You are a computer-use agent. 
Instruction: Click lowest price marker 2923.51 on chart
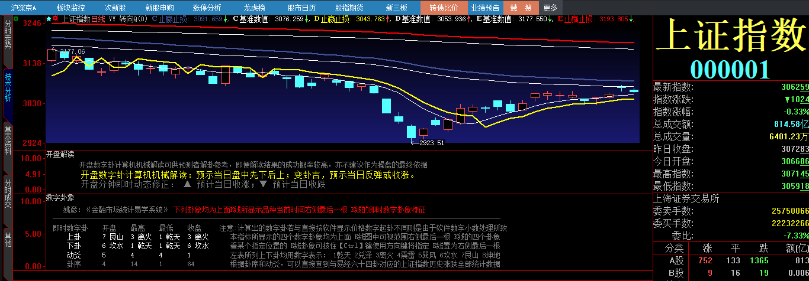[431, 143]
